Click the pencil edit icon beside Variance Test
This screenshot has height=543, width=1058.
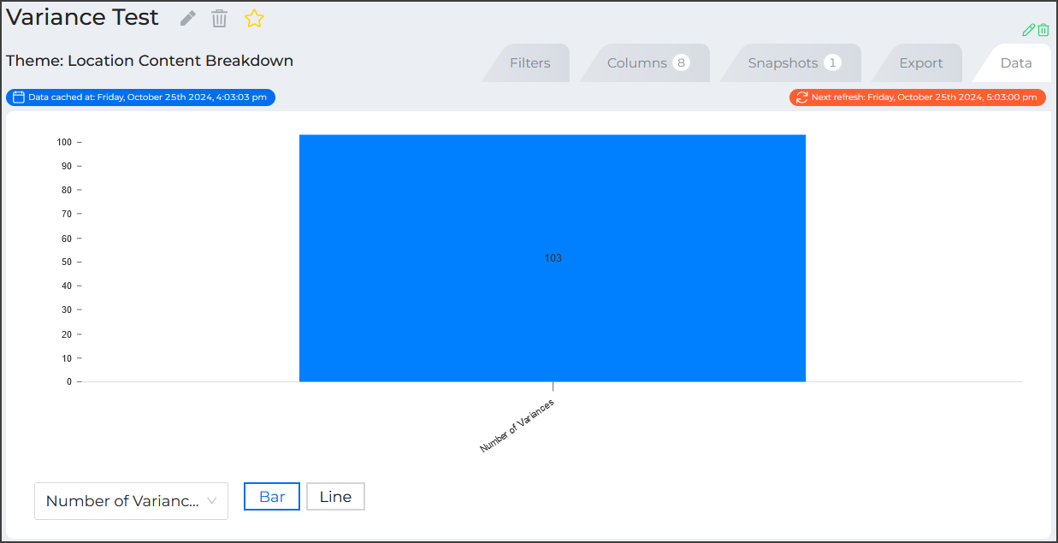pos(188,18)
